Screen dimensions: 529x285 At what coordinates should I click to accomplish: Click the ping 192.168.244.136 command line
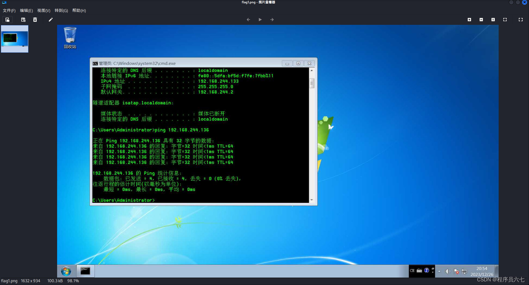click(151, 130)
